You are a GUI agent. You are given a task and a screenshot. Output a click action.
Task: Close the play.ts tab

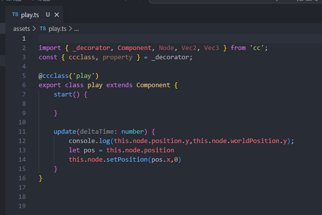tap(57, 15)
